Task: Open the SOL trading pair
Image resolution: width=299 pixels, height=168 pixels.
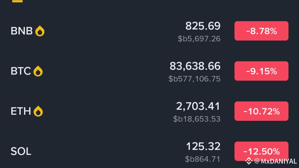Action: [149, 151]
